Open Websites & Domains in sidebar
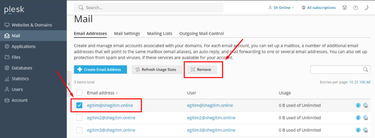375x138 pixels. tap(33, 25)
